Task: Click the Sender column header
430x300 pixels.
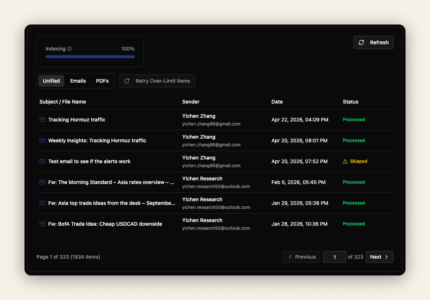Action: 191,102
